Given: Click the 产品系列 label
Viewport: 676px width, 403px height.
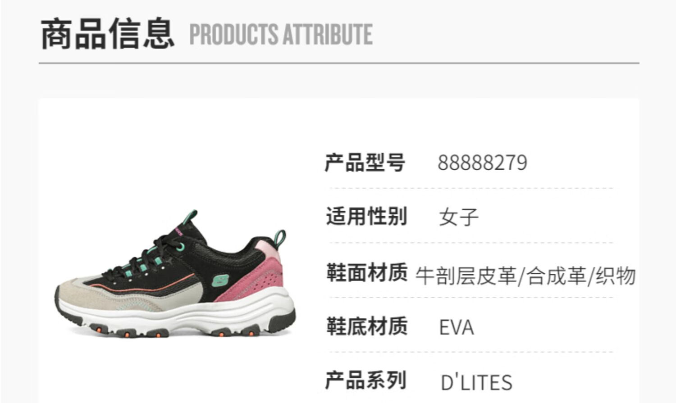Looking at the screenshot, I should tap(365, 380).
